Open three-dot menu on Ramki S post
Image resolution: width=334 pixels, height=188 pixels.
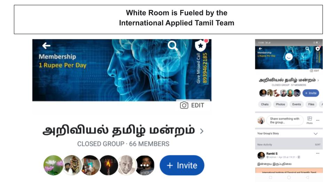click(x=318, y=153)
